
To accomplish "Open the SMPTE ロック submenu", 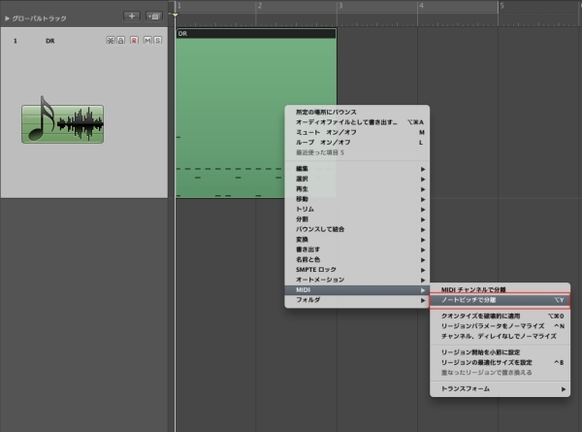I will coord(357,269).
